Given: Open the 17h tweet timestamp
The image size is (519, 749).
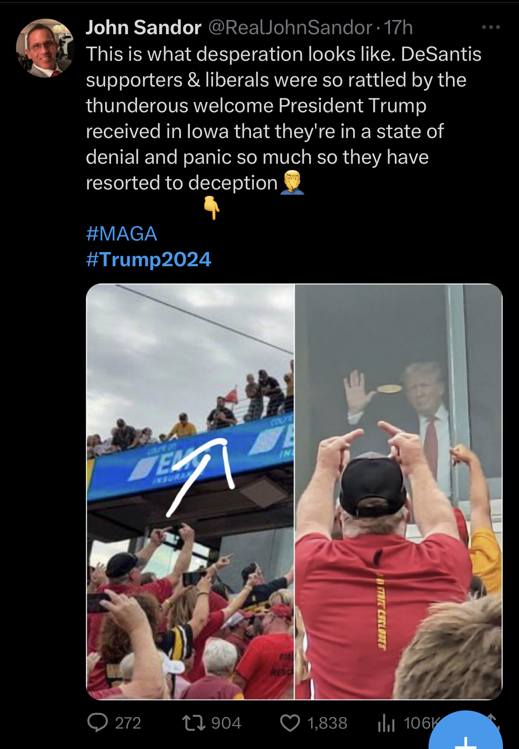Looking at the screenshot, I should pos(398,28).
